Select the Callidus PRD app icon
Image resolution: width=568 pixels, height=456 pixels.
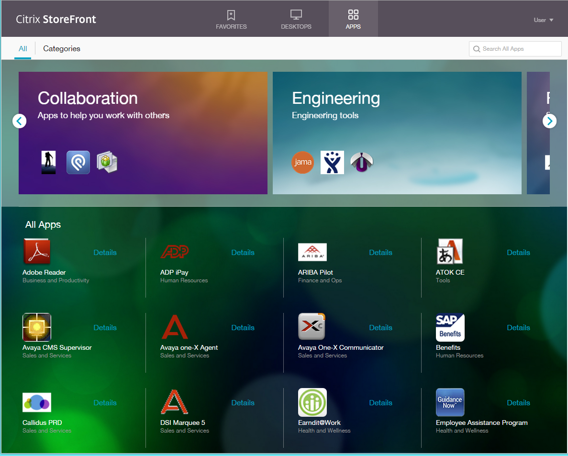tap(37, 402)
